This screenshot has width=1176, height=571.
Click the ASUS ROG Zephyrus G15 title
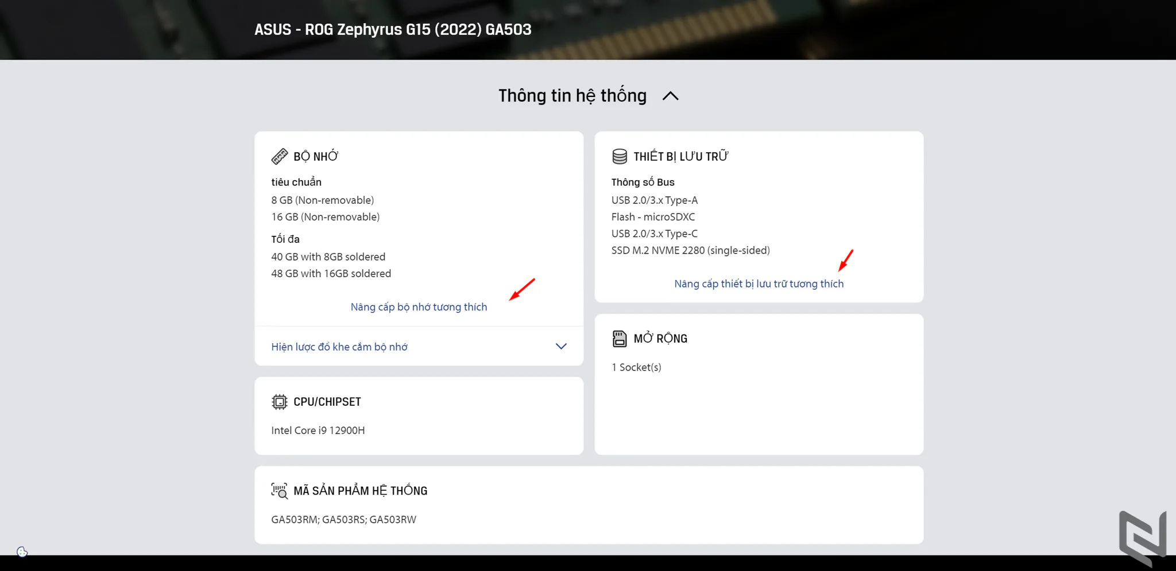(x=393, y=29)
